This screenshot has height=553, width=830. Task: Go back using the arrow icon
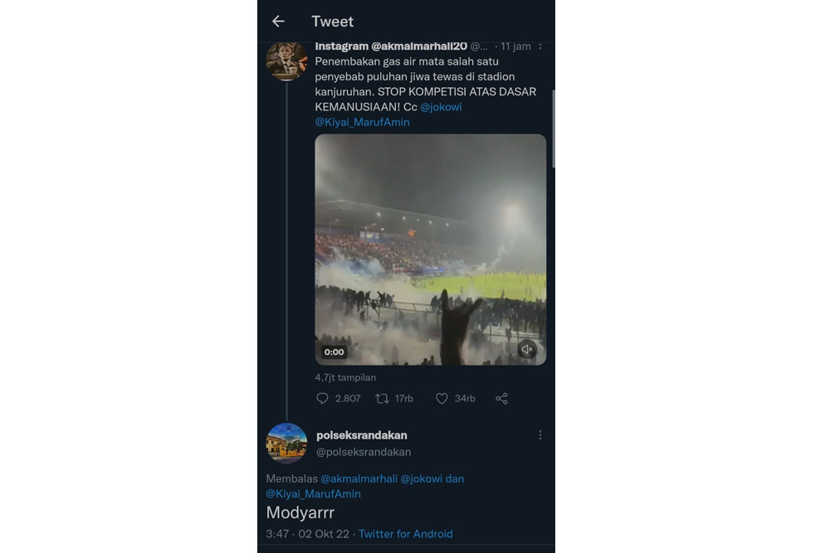(x=278, y=22)
